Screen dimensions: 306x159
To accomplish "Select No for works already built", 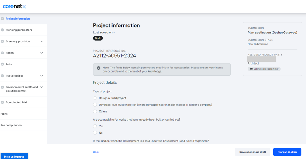I will pyautogui.click(x=95, y=133).
